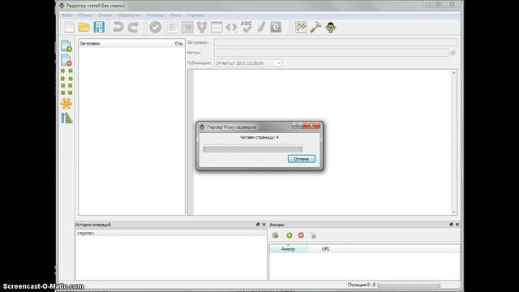Click the editor scrollbar up arrow
This screenshot has height=292, width=519.
pos(454,73)
